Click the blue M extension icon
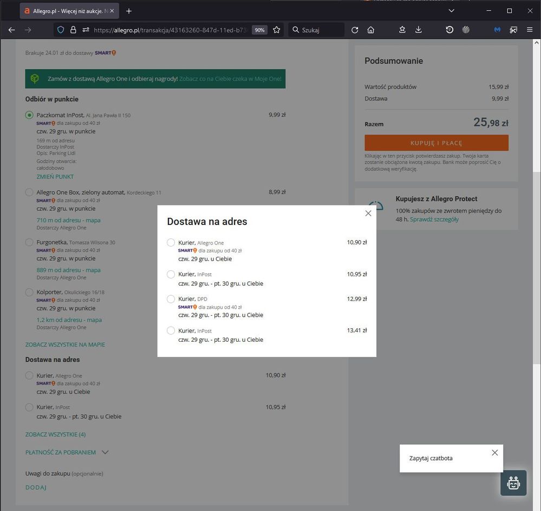The height and width of the screenshot is (511, 541). coord(497,30)
